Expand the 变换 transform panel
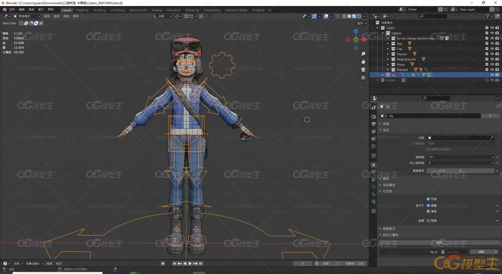 pyautogui.click(x=386, y=124)
